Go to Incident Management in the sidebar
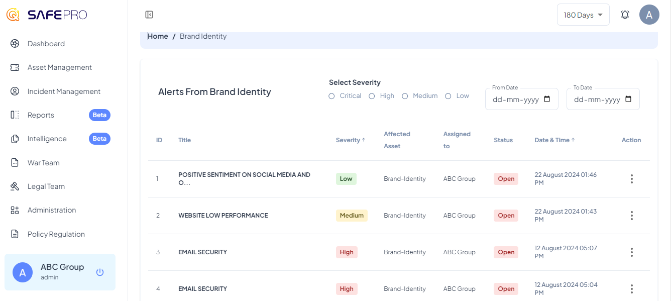This screenshot has height=301, width=671. [x=64, y=91]
